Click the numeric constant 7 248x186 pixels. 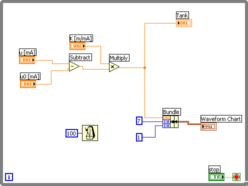139,121
